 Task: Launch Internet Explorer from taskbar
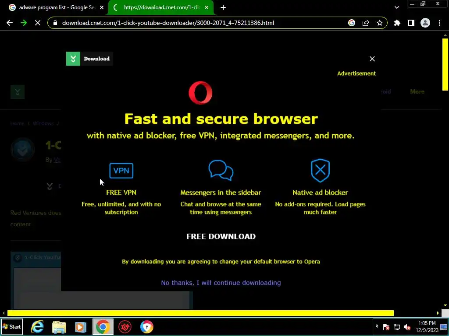[37, 327]
